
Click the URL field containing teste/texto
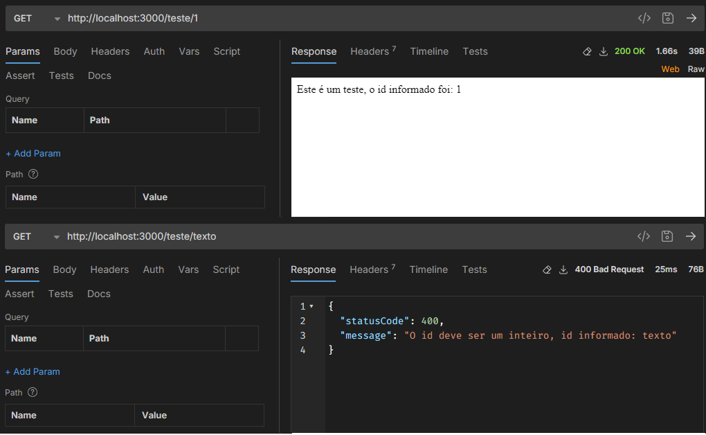[141, 236]
